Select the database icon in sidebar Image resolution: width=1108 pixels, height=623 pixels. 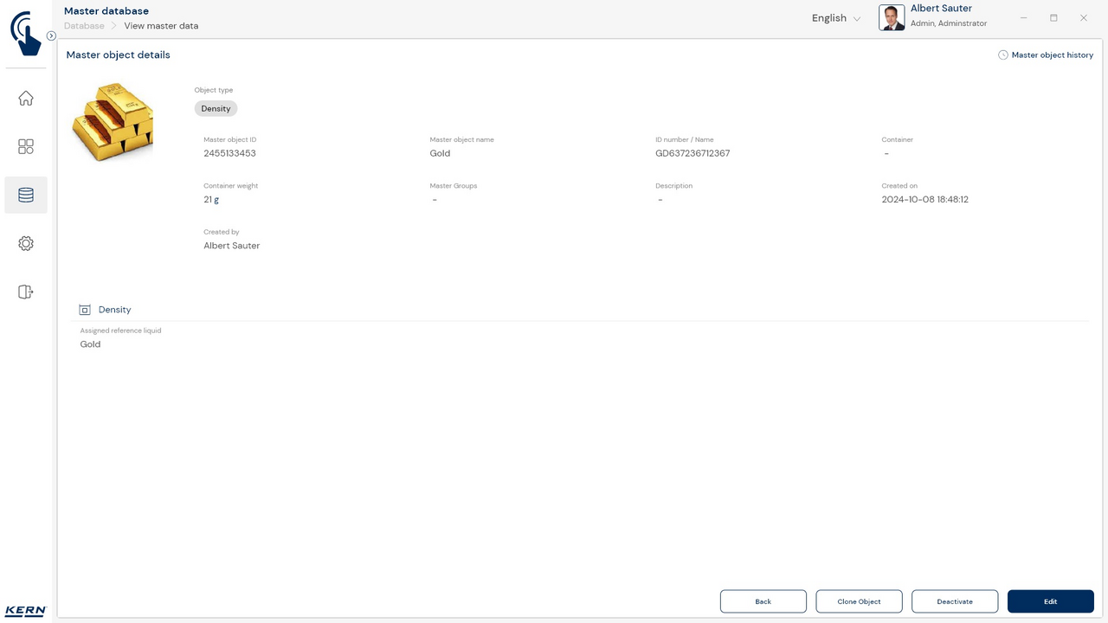pyautogui.click(x=26, y=196)
